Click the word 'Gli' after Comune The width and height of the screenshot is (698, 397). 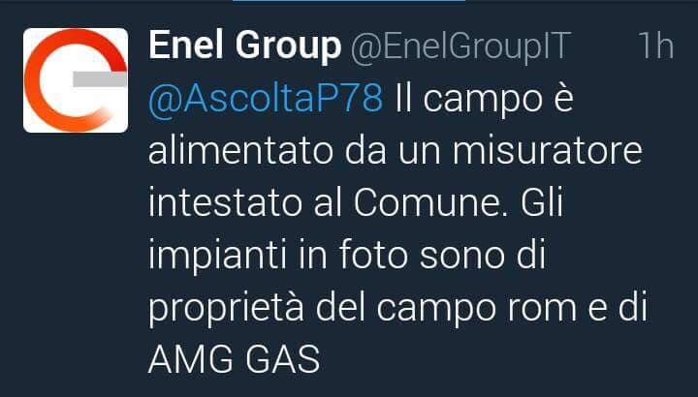(542, 202)
